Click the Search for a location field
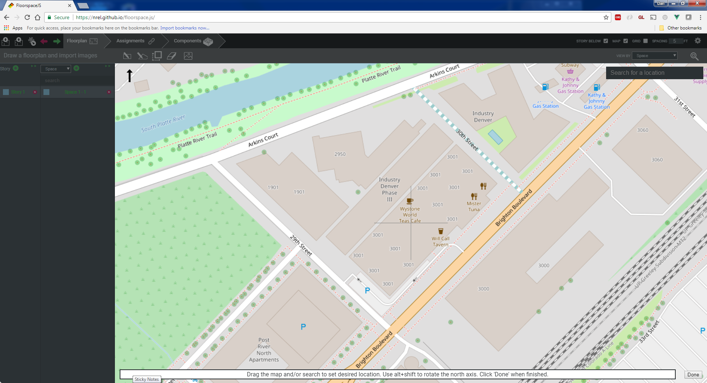 coord(654,73)
